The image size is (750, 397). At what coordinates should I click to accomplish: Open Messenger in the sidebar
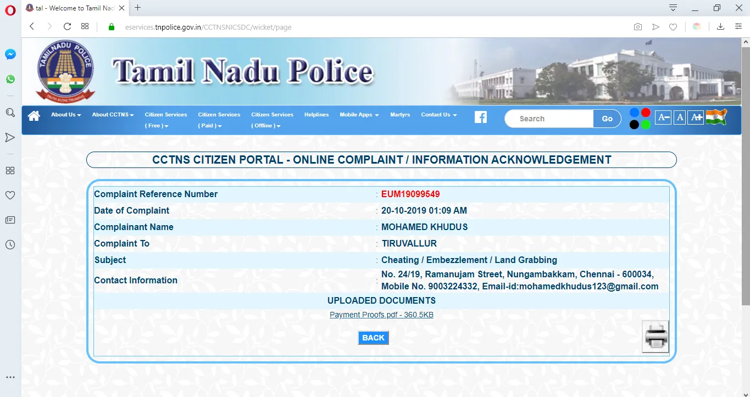coord(10,54)
